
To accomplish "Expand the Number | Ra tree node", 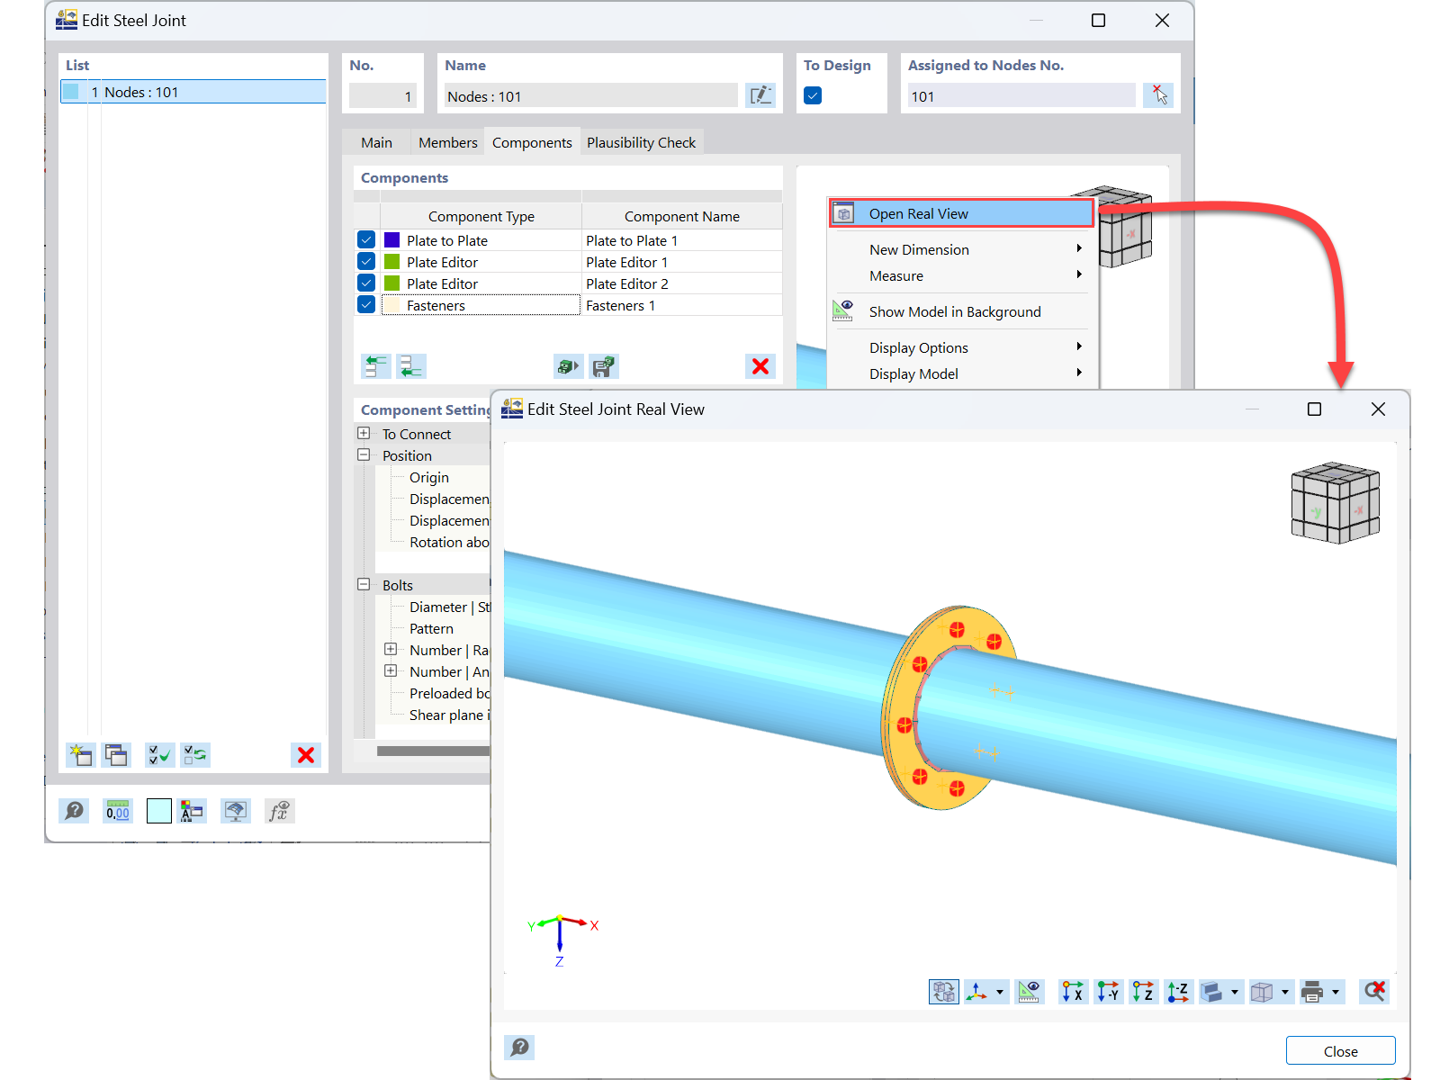I will pyautogui.click(x=391, y=650).
